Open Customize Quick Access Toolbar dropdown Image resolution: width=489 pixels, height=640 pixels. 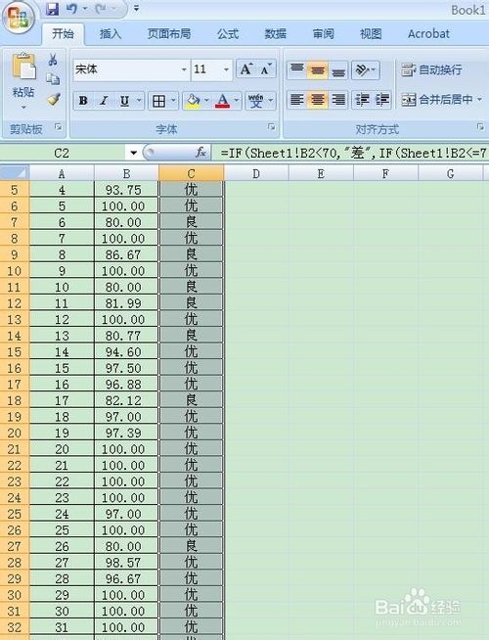tap(137, 9)
